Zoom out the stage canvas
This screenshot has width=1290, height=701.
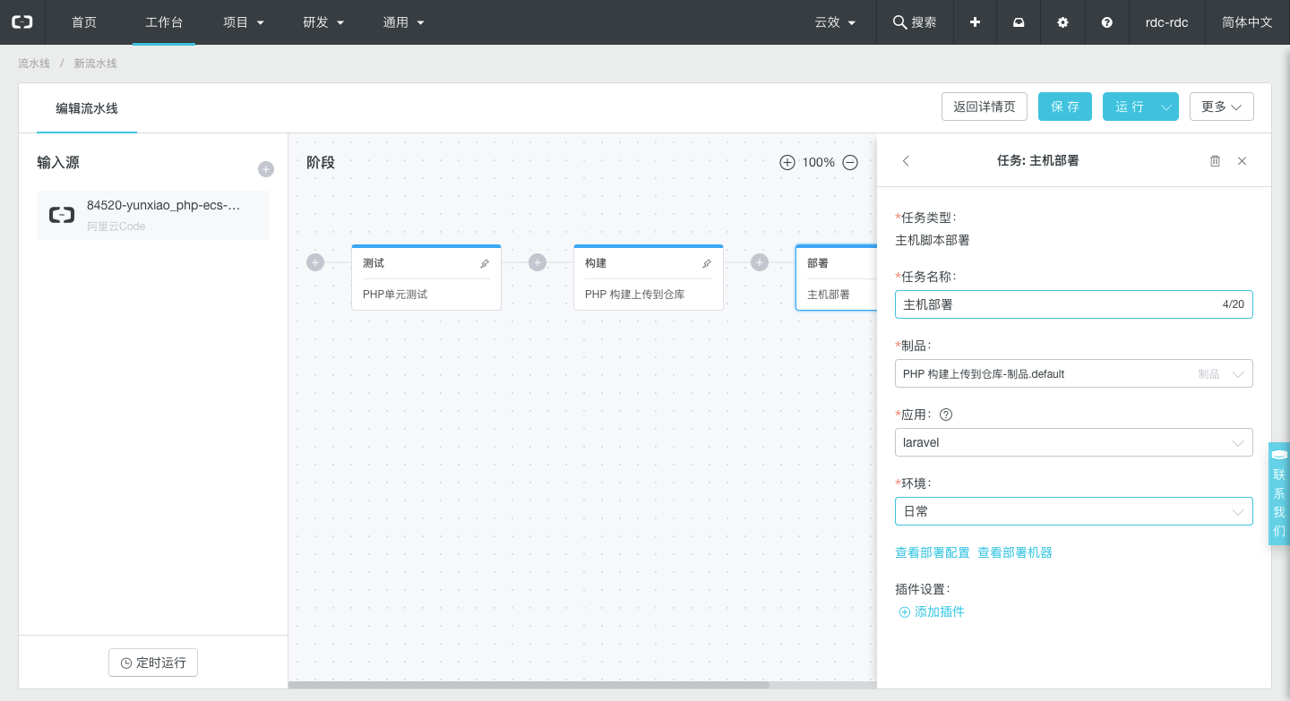click(850, 162)
